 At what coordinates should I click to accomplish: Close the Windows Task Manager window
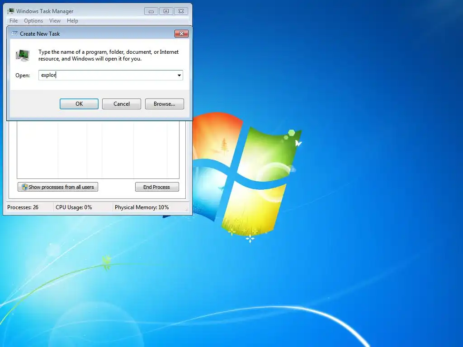[x=181, y=11]
